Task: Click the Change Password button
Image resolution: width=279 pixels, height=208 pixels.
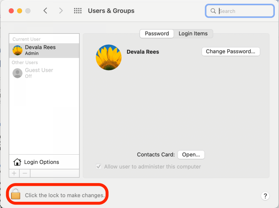Action: tap(231, 52)
